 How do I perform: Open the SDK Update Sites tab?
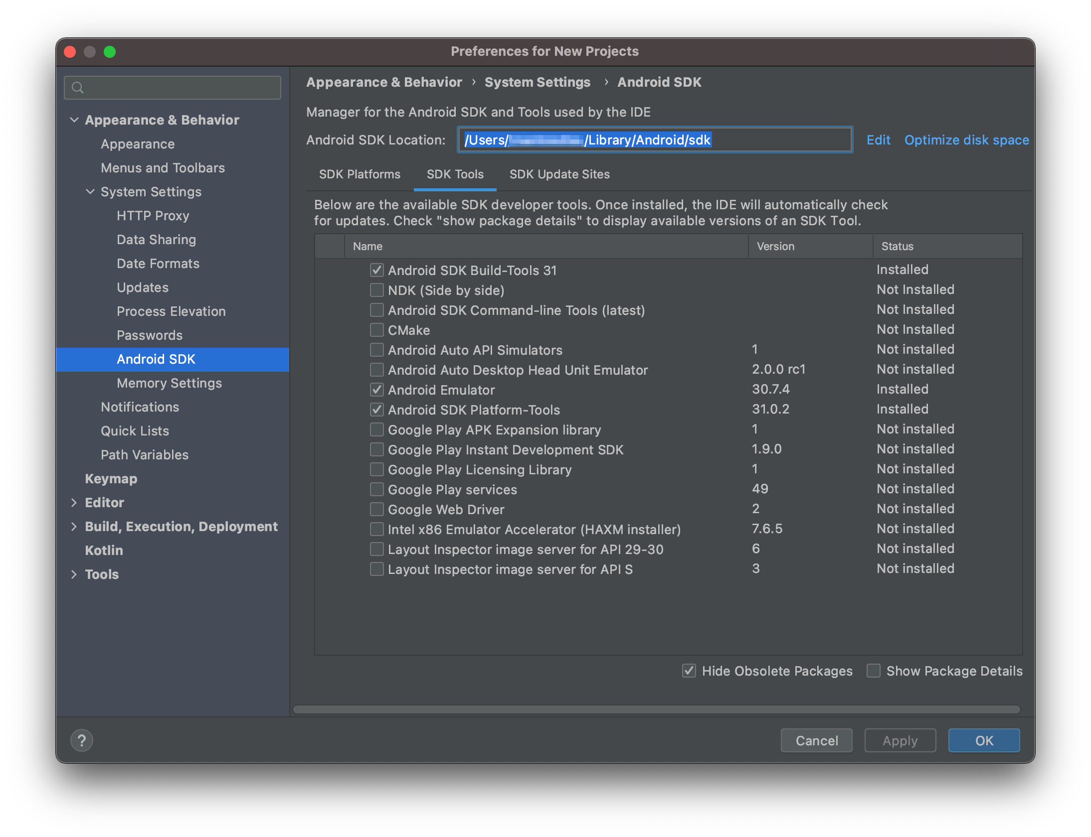point(559,174)
